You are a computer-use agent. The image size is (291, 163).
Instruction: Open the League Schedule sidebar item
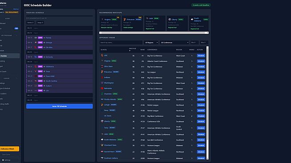(x=5, y=88)
